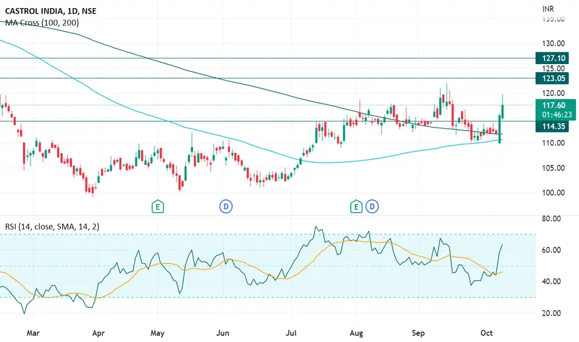Click the Sep label on time axis

point(418,333)
